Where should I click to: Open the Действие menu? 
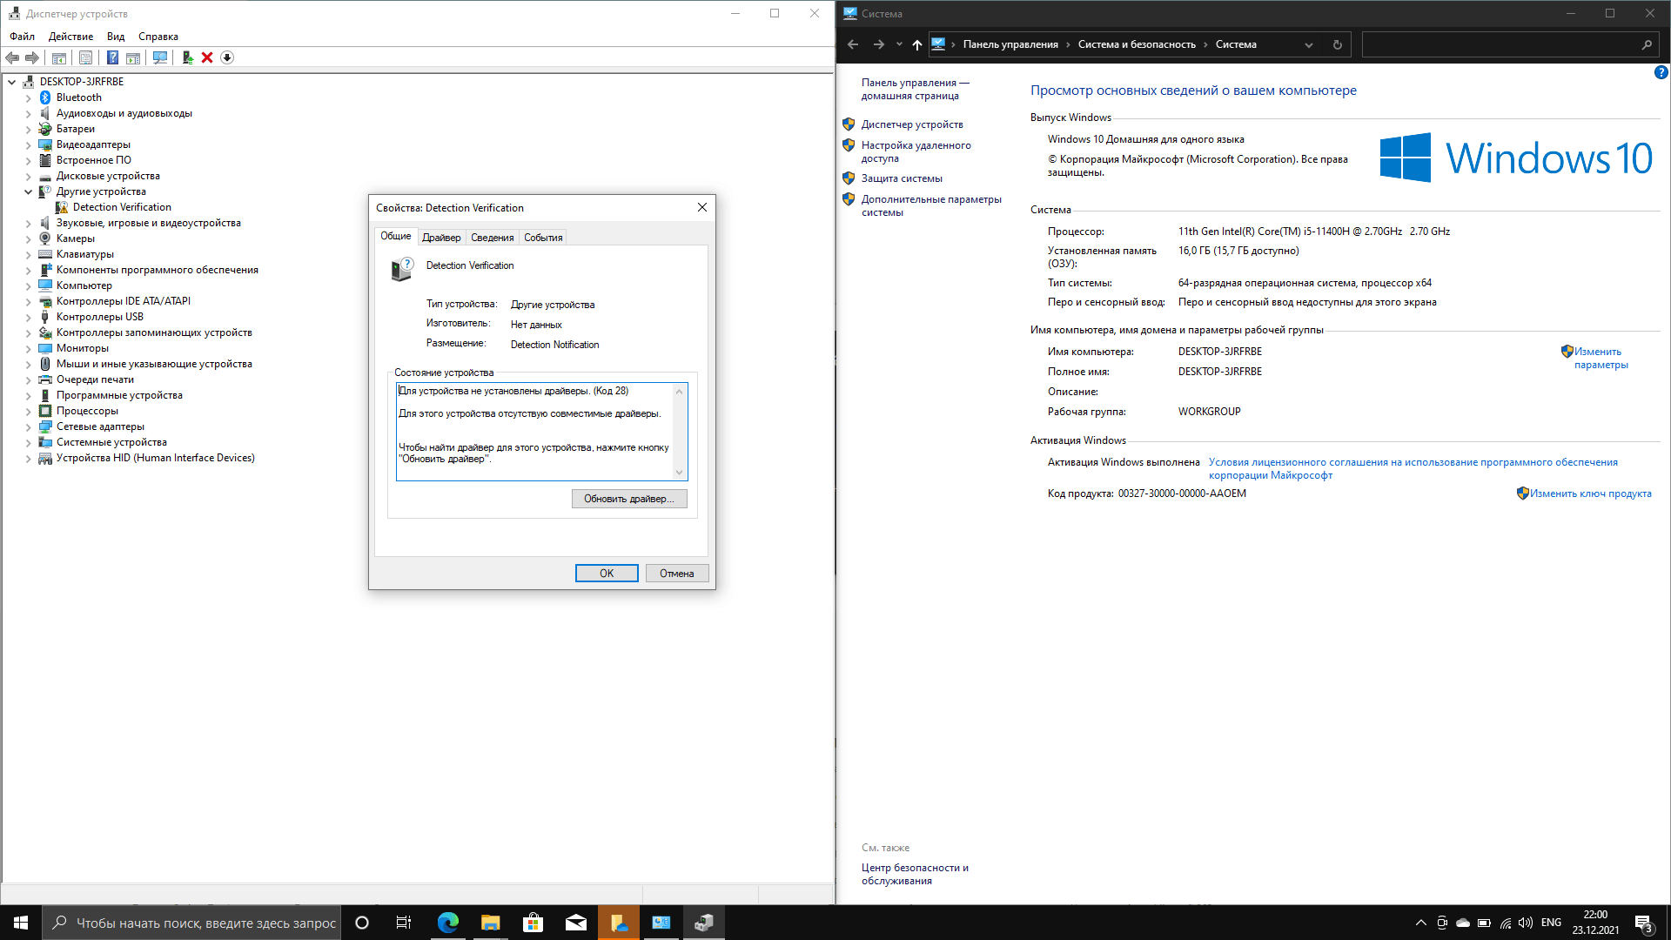(70, 37)
